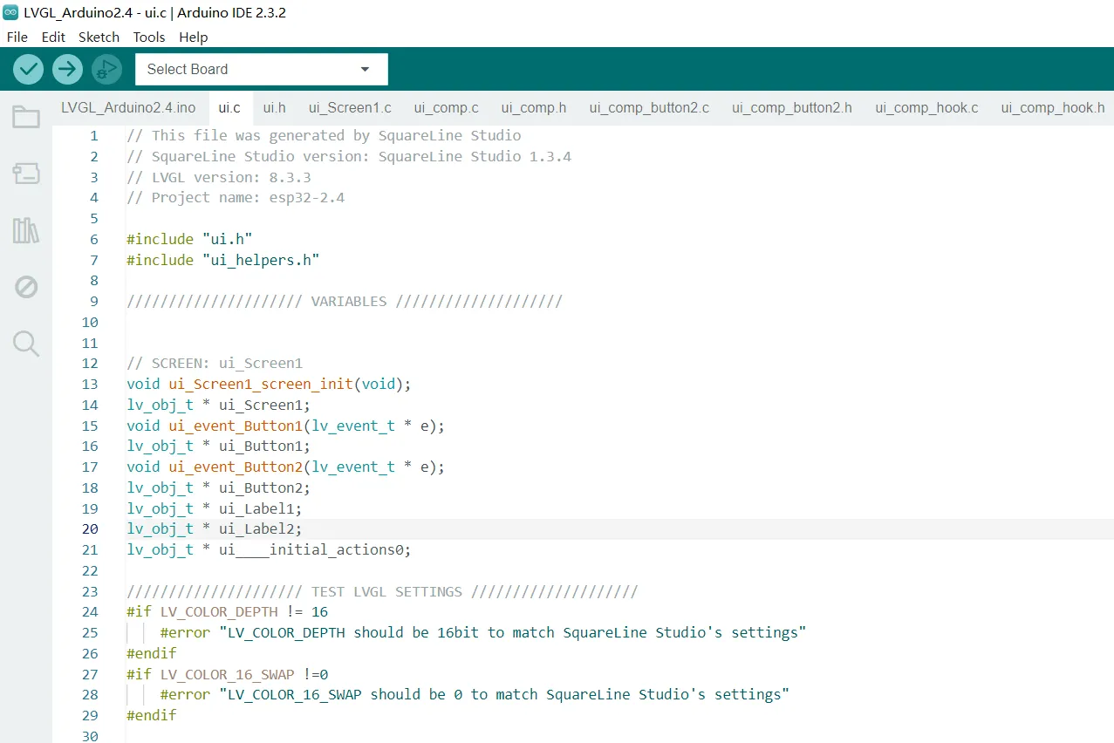This screenshot has width=1114, height=743.
Task: Open the Sketchbook folder icon in sidebar
Action: click(x=26, y=117)
